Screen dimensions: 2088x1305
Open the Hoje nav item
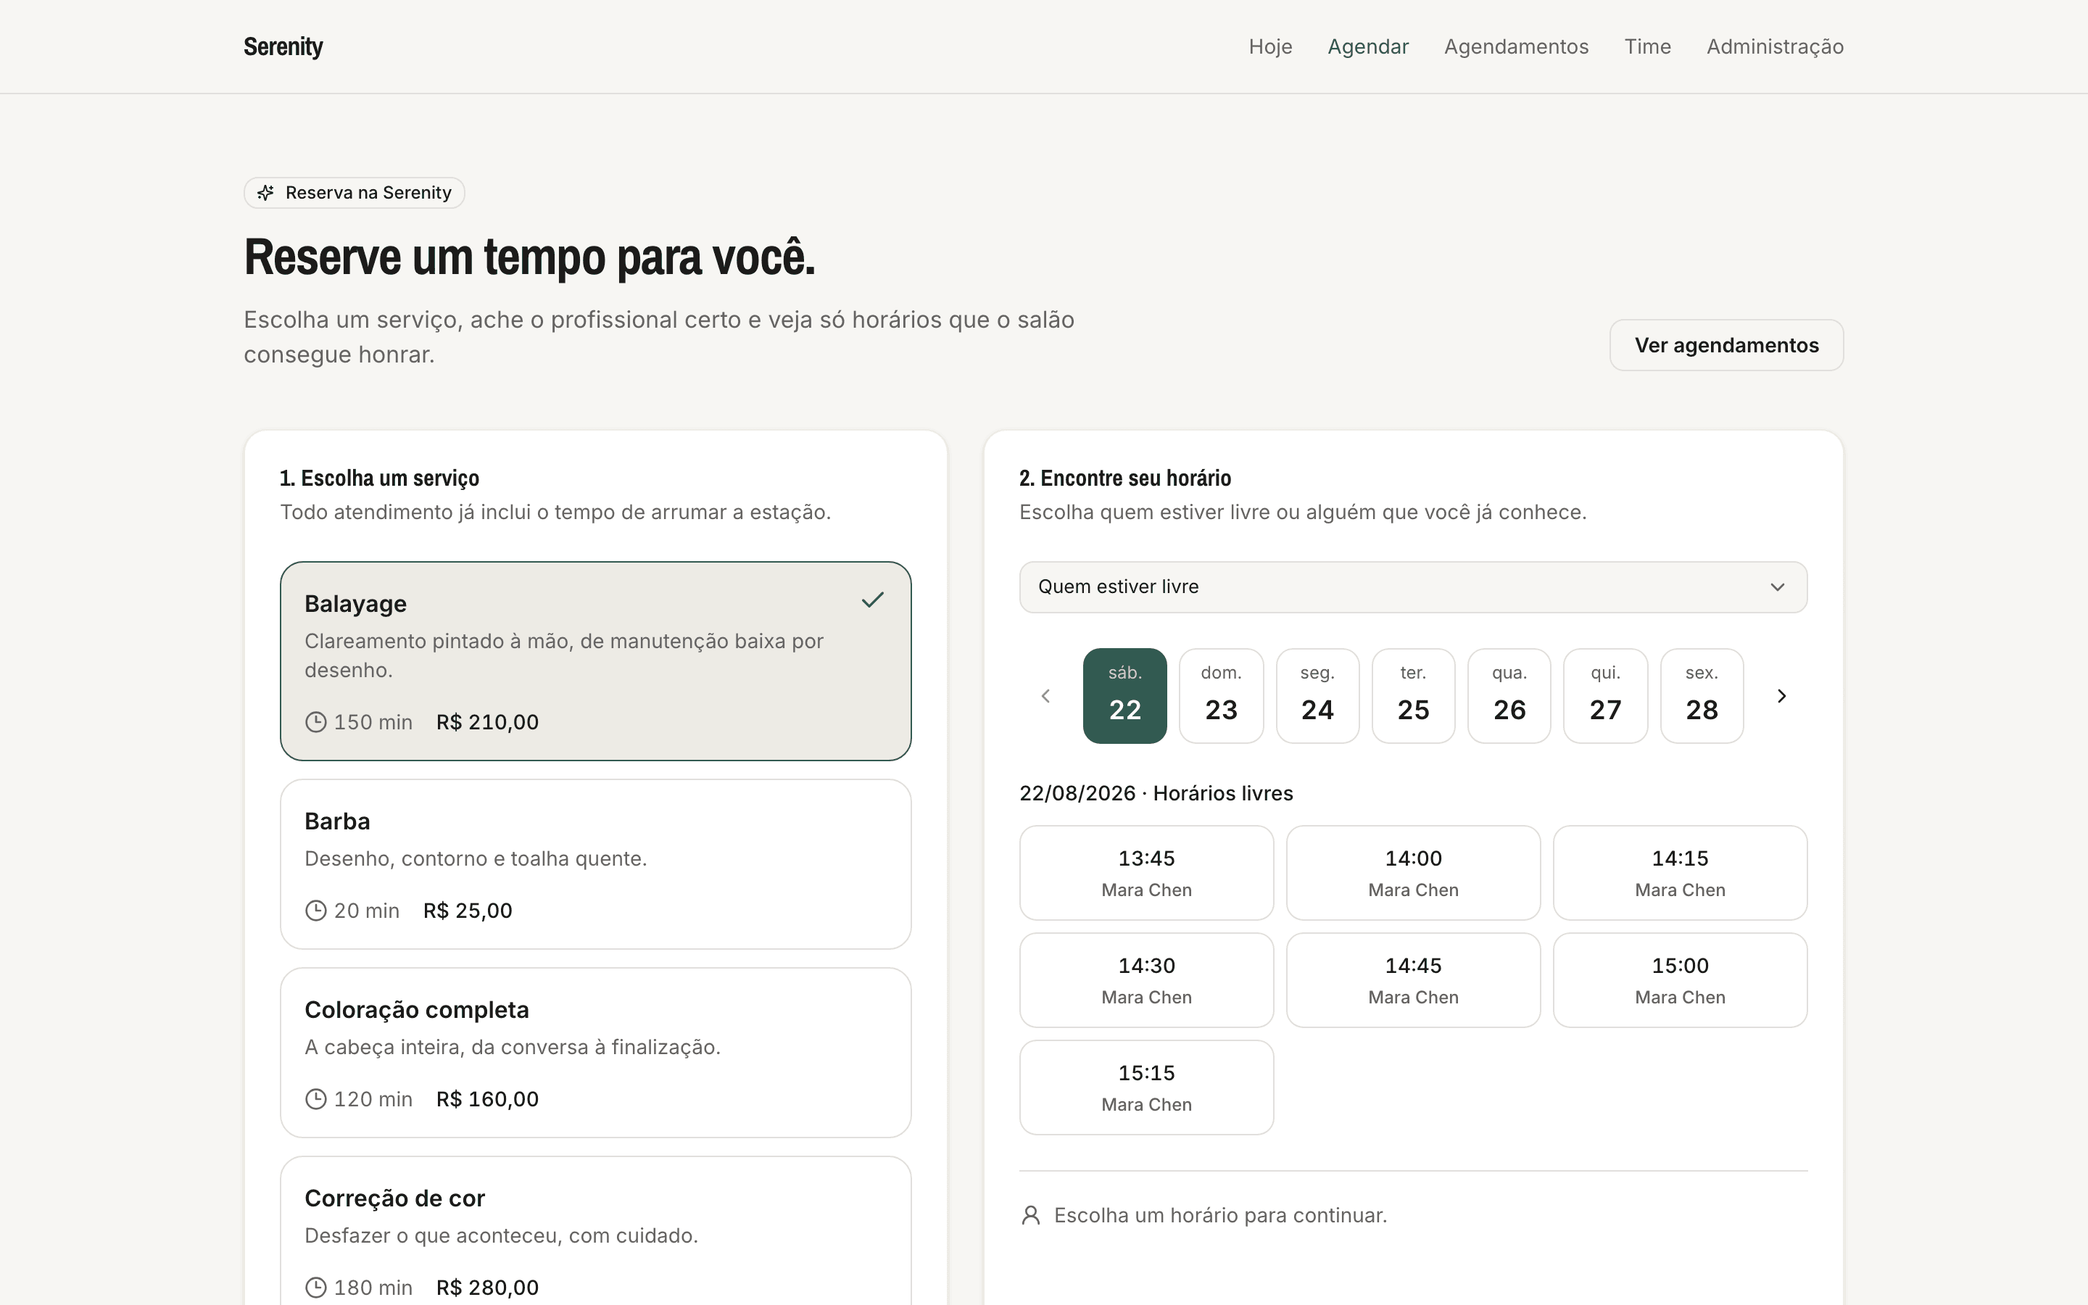1270,46
